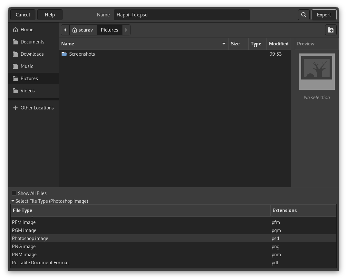Click the forward arrow in the path bar
This screenshot has height=280, width=347.
pos(126,30)
